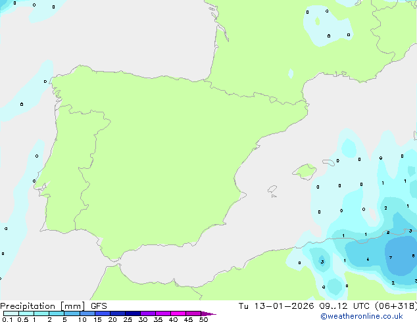
Task: Click the 40–45 mm magenta legend box
Action: [x=178, y=313]
